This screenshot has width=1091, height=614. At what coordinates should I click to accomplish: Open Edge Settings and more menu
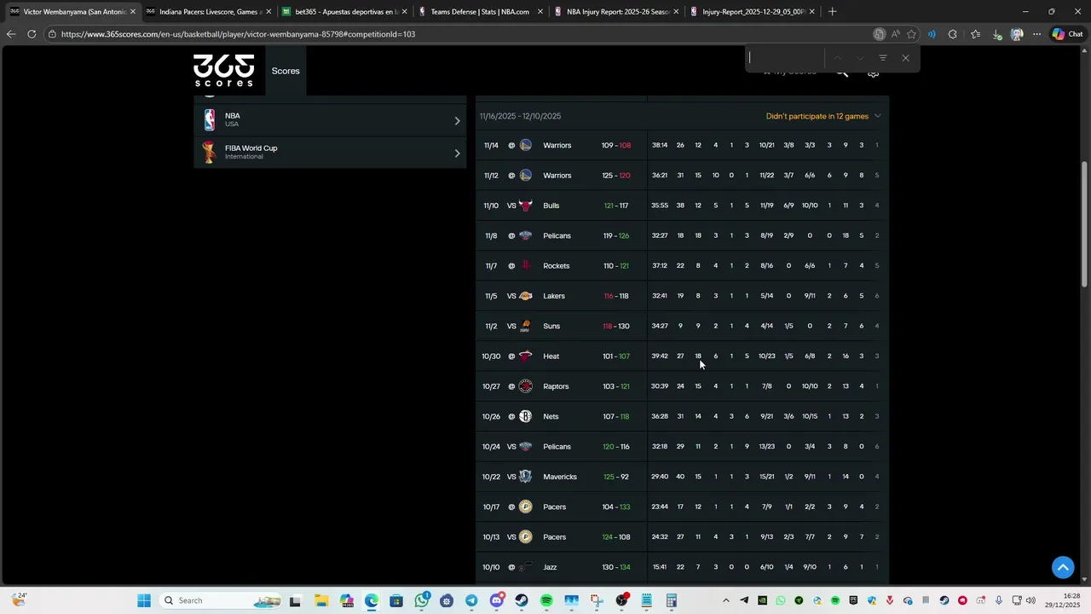click(x=1036, y=34)
